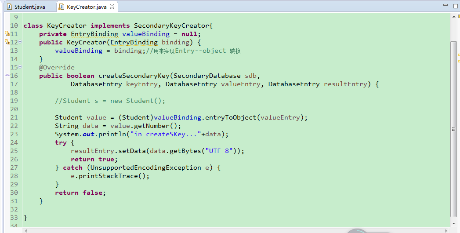The height and width of the screenshot is (233, 460).
Task: Switch to the Student.java tab
Action: 29,7
